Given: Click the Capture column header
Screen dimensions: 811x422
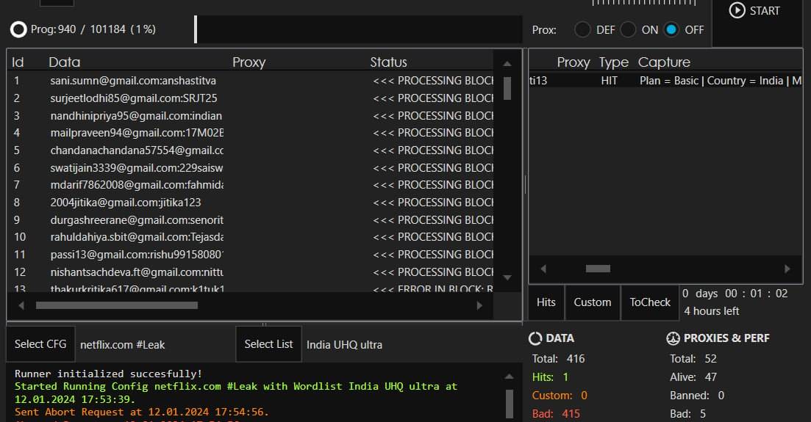Looking at the screenshot, I should click(x=664, y=62).
